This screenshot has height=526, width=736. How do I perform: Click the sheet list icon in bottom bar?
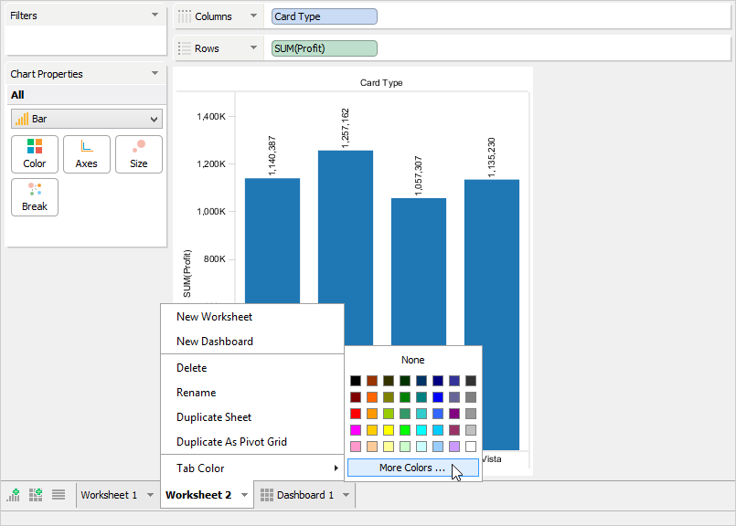(x=59, y=495)
